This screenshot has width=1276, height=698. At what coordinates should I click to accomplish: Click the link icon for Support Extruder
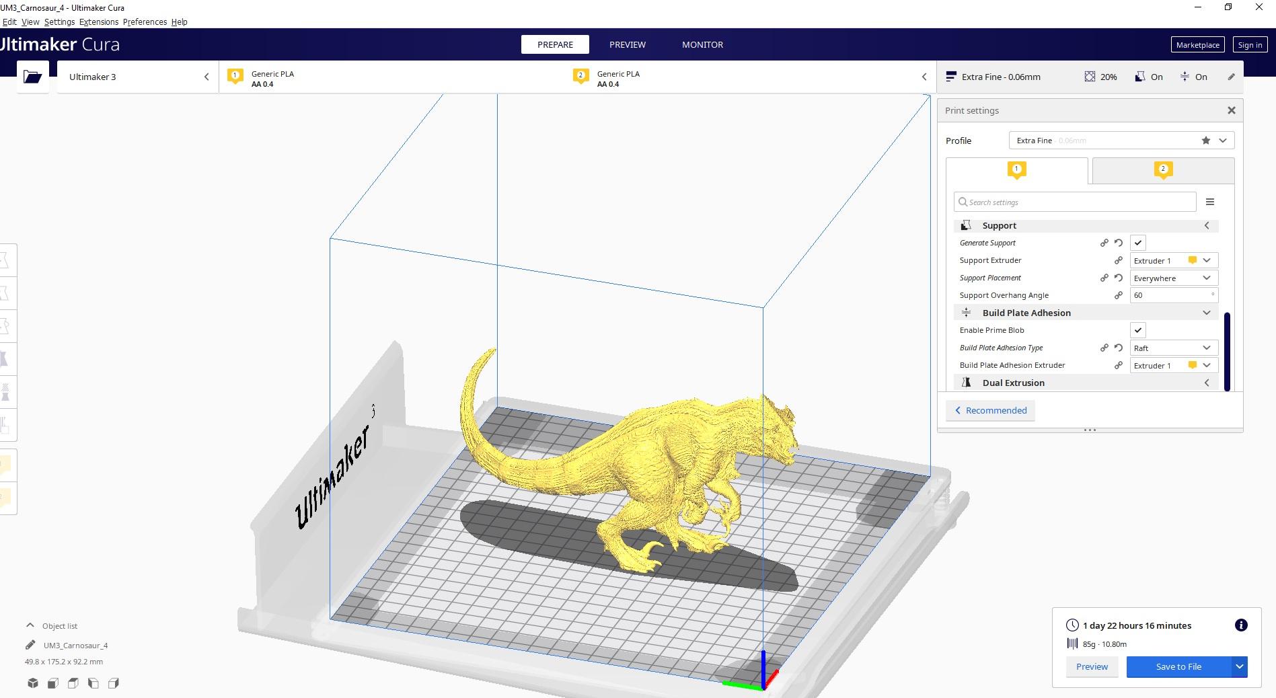1119,260
